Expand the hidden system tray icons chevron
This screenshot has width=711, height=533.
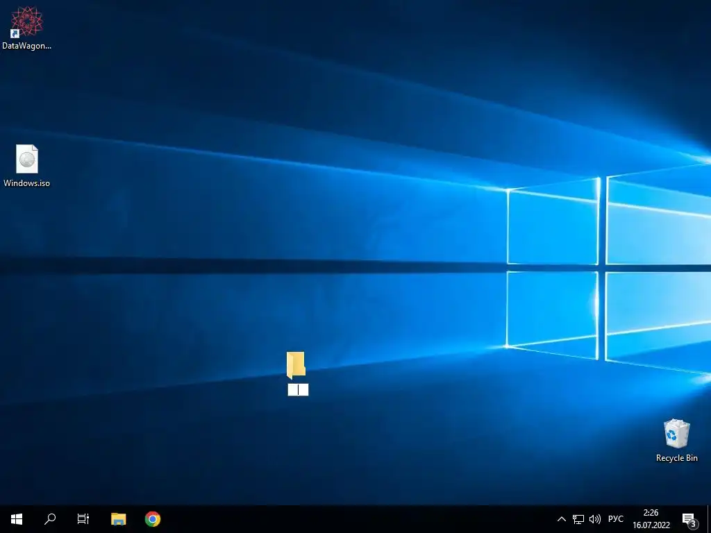[x=561, y=519]
